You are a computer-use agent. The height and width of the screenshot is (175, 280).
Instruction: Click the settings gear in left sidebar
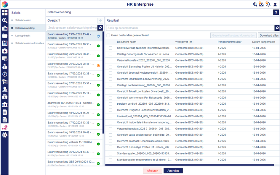point(5,135)
